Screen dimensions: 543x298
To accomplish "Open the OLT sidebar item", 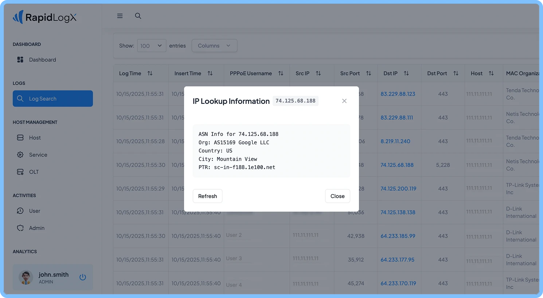I will (x=34, y=172).
